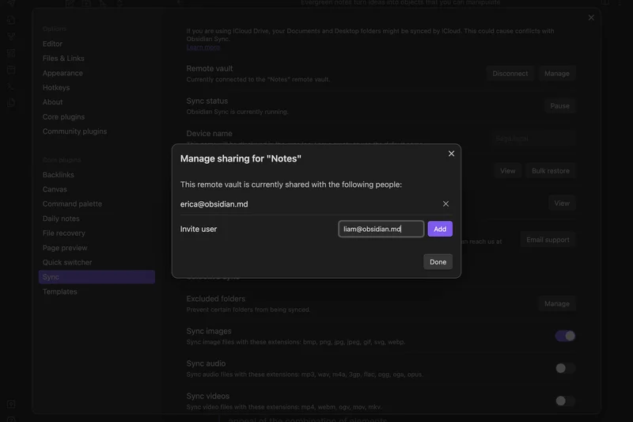The image size is (633, 422).
Task: Remove erica@obsidian.md from shared users
Action: (x=445, y=203)
